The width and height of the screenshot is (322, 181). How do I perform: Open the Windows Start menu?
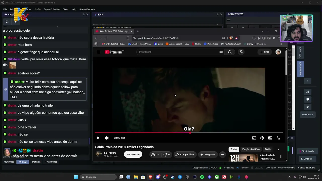pyautogui.click(x=76, y=177)
